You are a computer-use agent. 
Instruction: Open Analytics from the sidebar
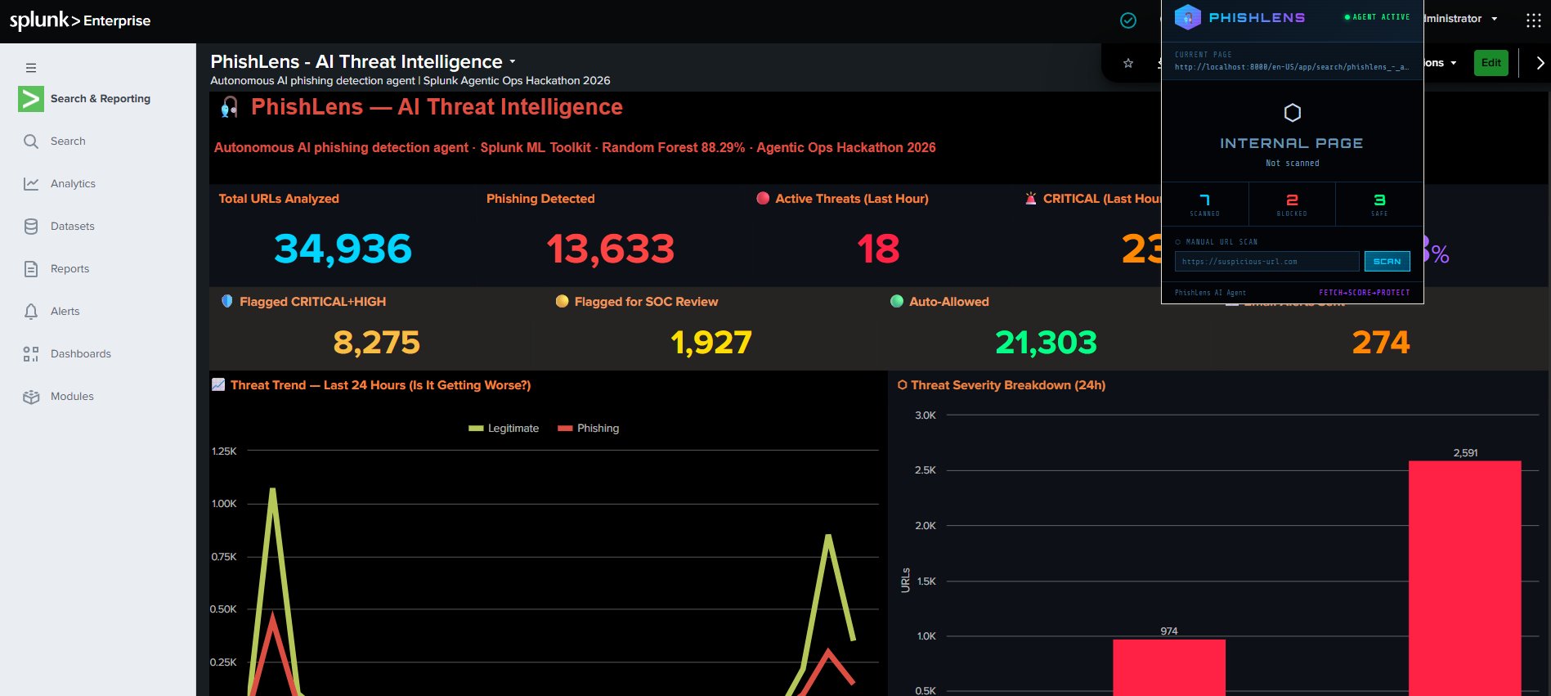click(73, 184)
